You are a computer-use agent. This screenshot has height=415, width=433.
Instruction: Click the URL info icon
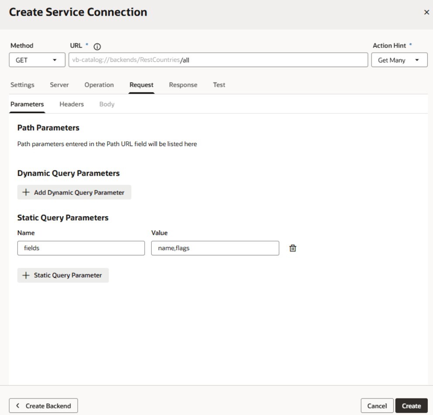pos(97,46)
